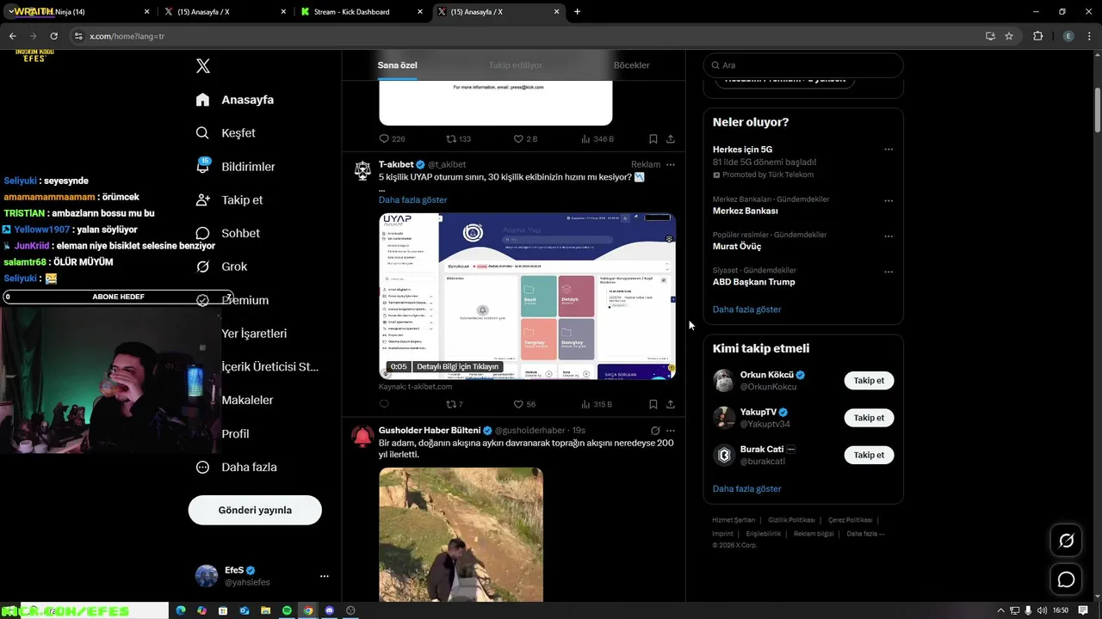The height and width of the screenshot is (619, 1102).
Task: Switch to the Sana özel tab
Action: click(397, 65)
